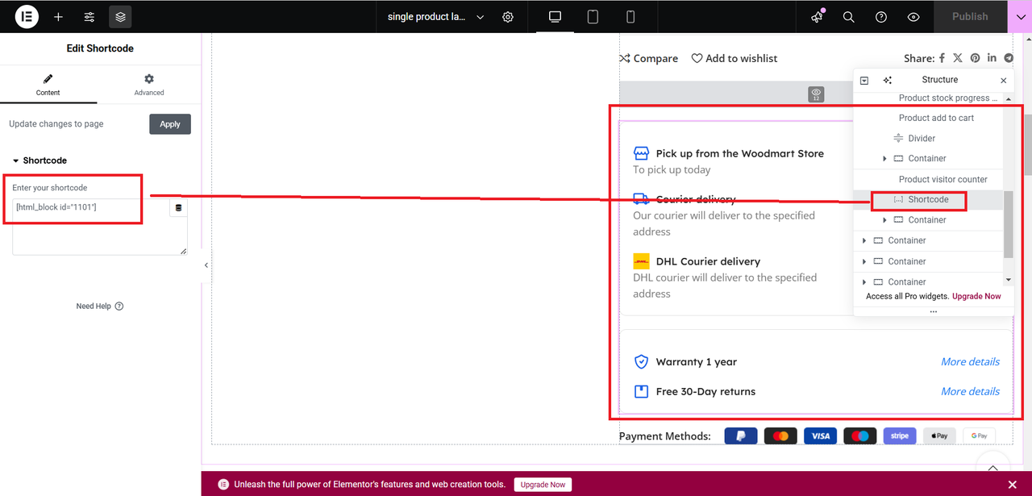Open site settings sliders icon
Screen dimensions: 1032x496
[x=89, y=16]
